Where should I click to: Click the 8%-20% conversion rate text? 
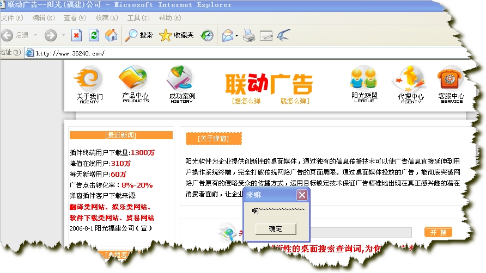click(137, 185)
